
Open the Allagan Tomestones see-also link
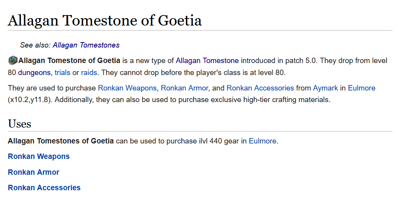(x=86, y=45)
